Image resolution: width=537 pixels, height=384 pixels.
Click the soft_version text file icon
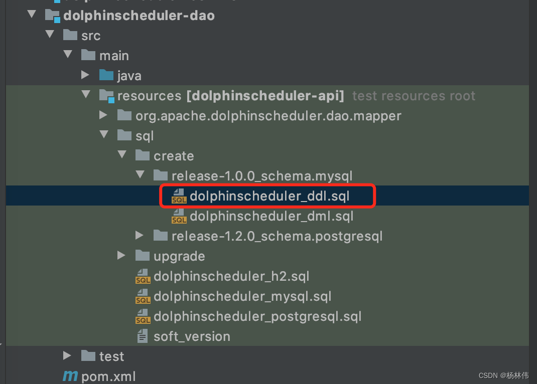click(x=143, y=336)
